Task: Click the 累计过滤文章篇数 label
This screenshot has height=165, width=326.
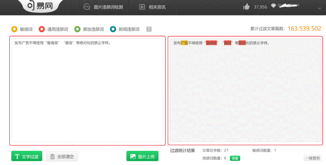Action: point(267,29)
